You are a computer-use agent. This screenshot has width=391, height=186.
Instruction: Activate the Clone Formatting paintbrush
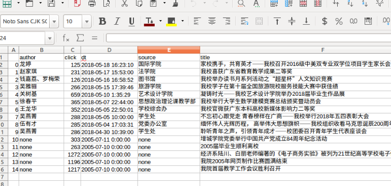[x=175, y=3]
